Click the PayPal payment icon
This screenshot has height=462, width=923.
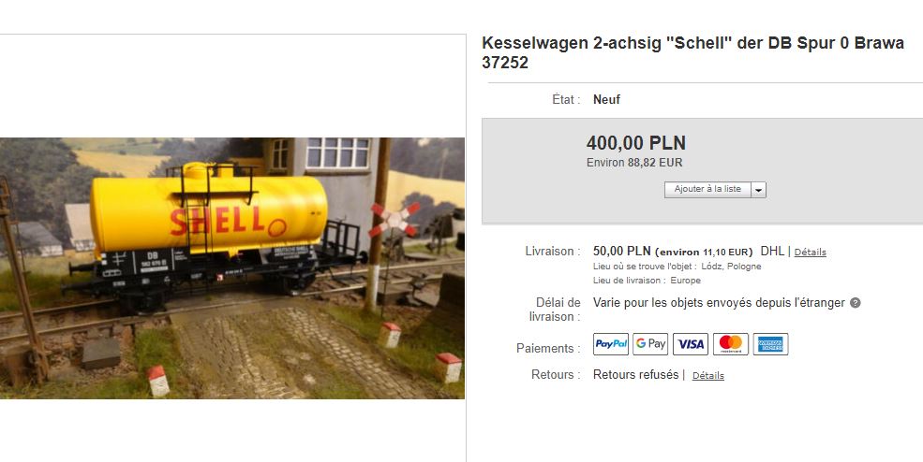(x=610, y=344)
